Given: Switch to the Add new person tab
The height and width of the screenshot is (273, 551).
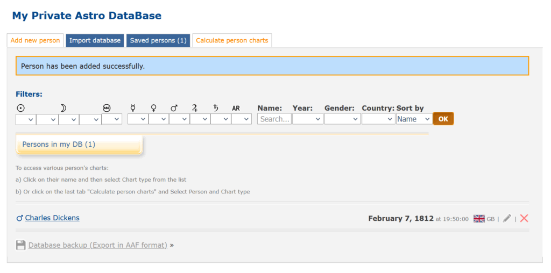Looking at the screenshot, I should [x=35, y=40].
